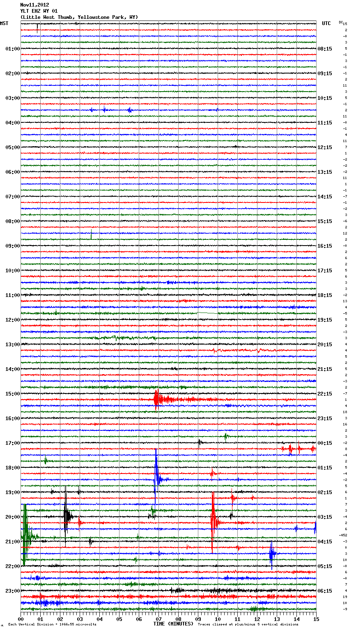Click the 19:15 UTC time label

click(x=325, y=320)
